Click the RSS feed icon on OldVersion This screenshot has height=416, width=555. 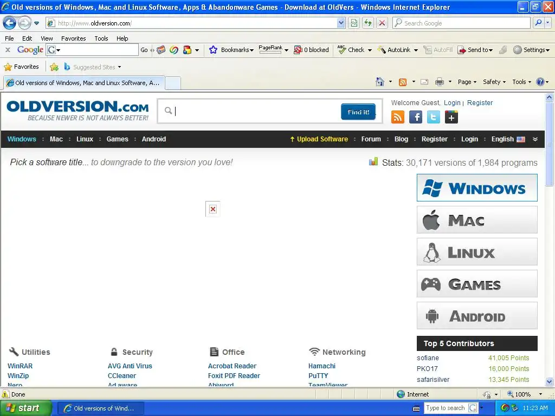(397, 117)
